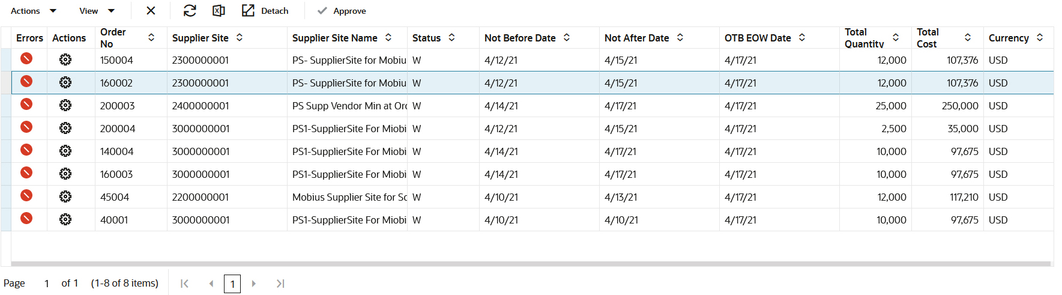Click page number 1 field

[x=232, y=284]
